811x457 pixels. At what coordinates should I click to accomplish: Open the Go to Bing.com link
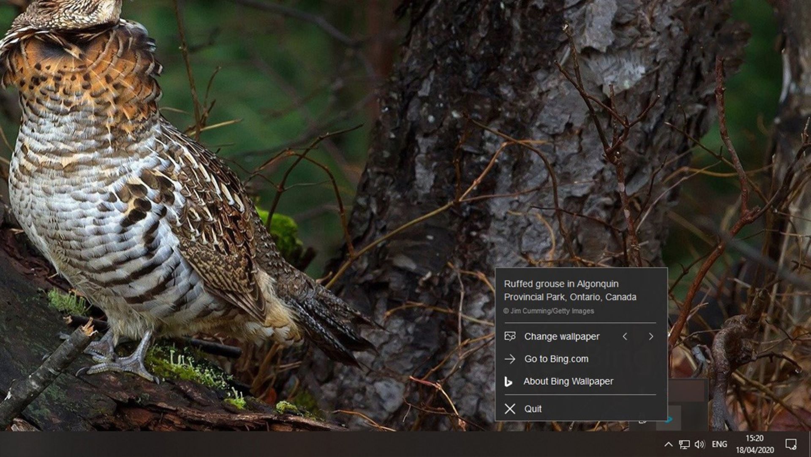(556, 359)
